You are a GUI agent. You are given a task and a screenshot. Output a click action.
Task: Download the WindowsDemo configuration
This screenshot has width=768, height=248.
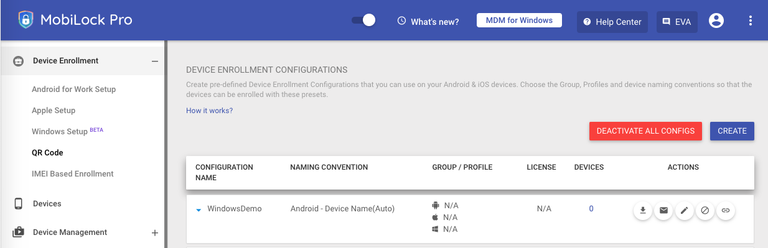(643, 211)
